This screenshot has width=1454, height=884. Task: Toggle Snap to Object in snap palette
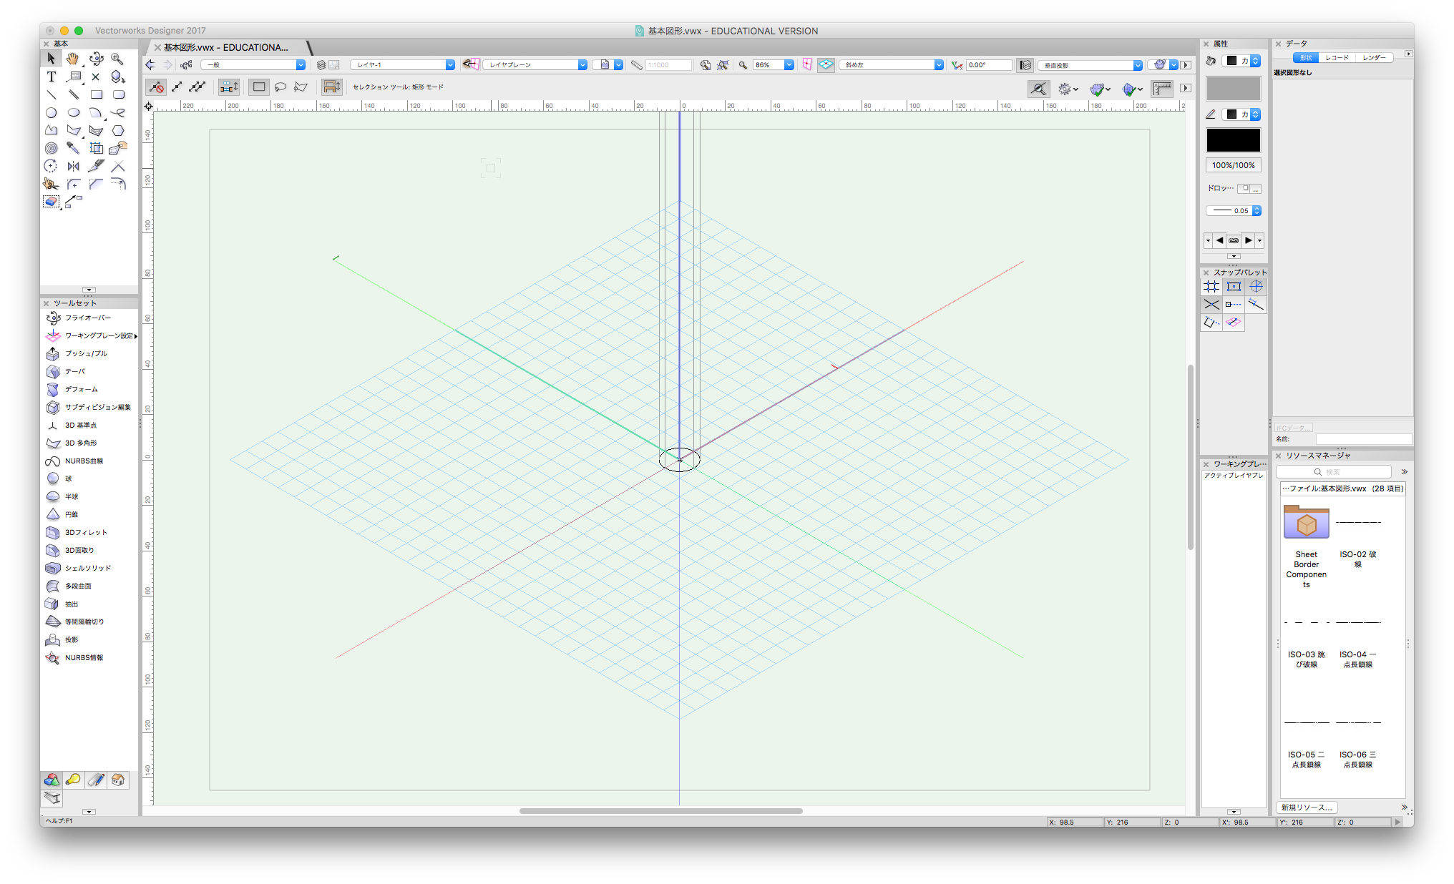tap(1234, 286)
